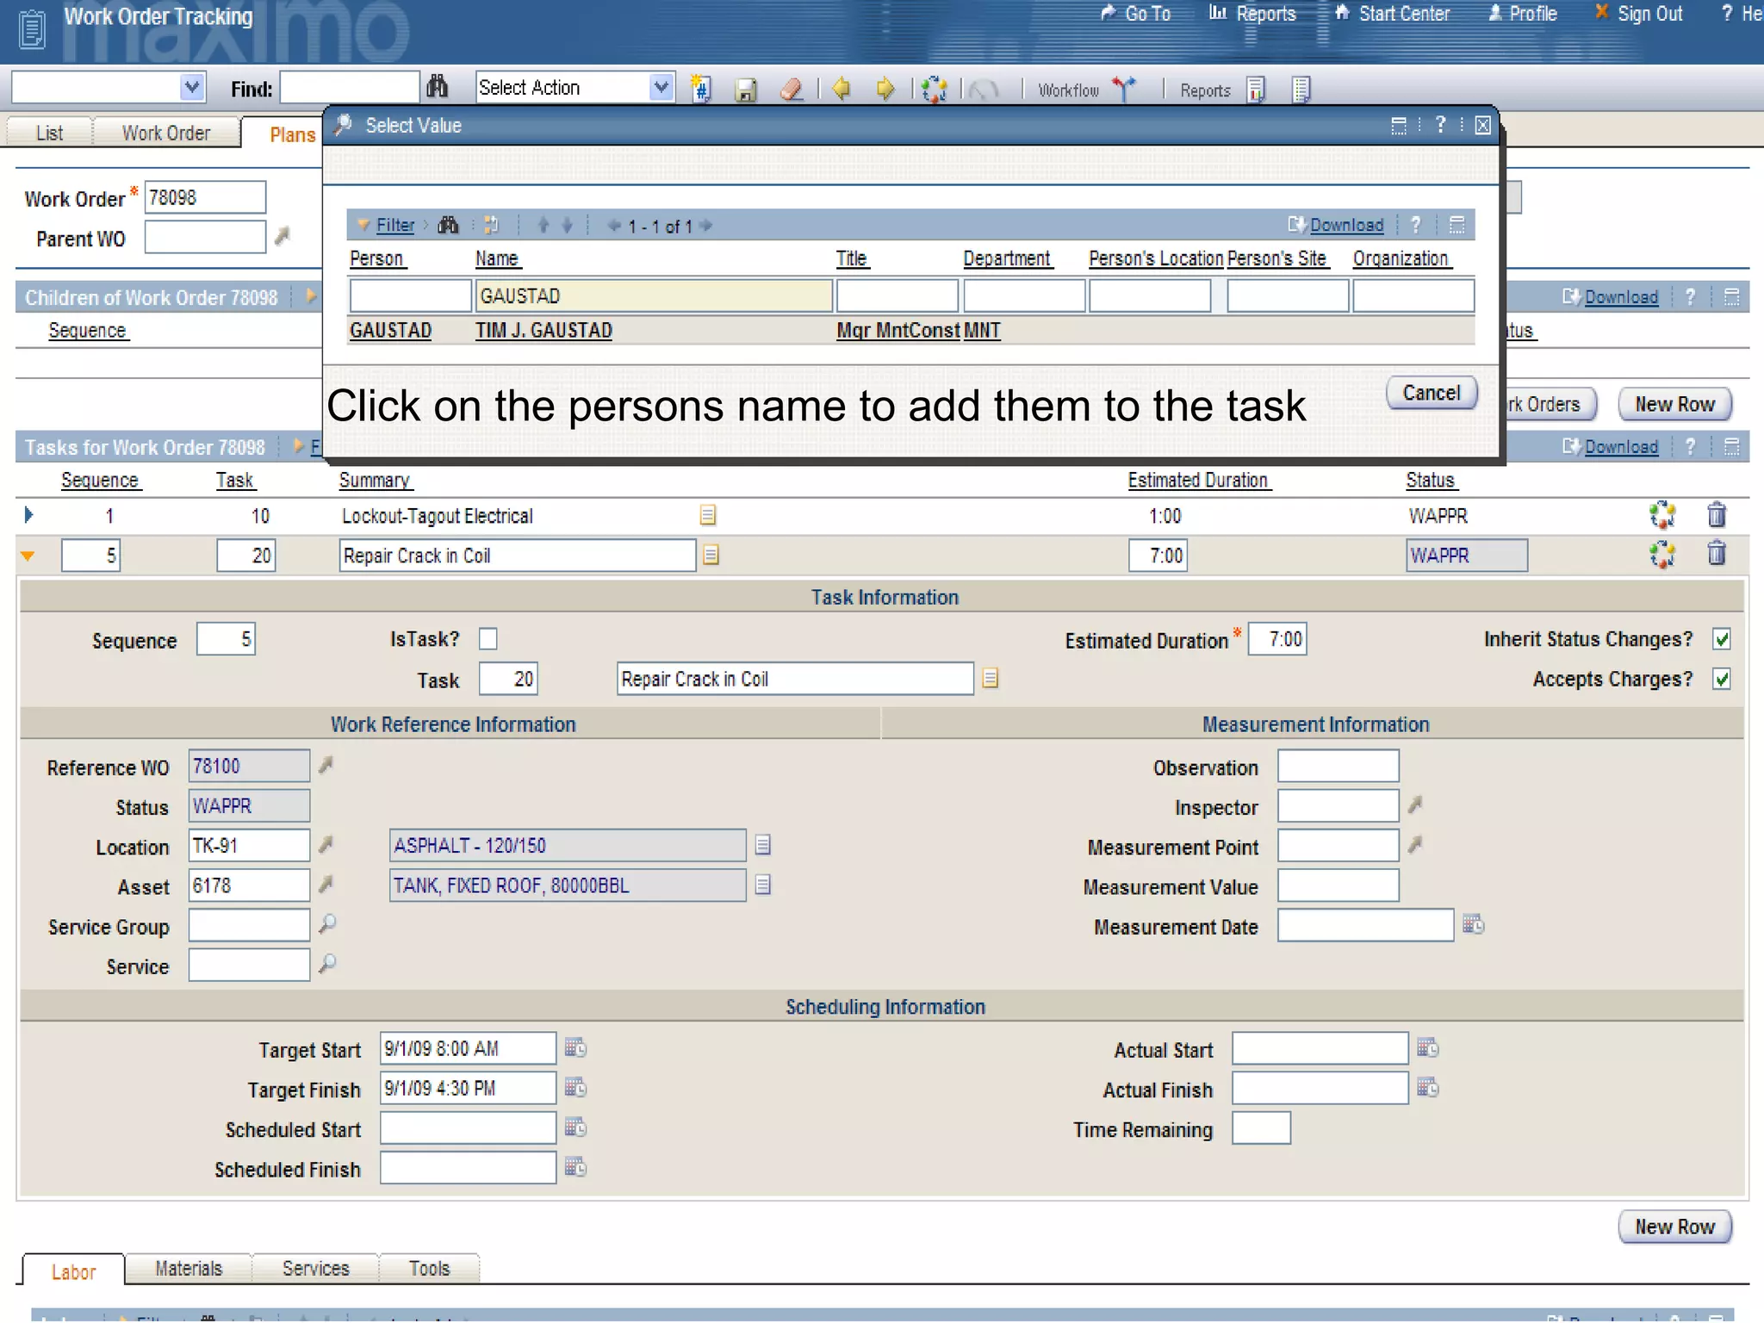Toggle Inherit Status Changes checkbox
Viewport: 1764px width, 1323px height.
pos(1722,639)
